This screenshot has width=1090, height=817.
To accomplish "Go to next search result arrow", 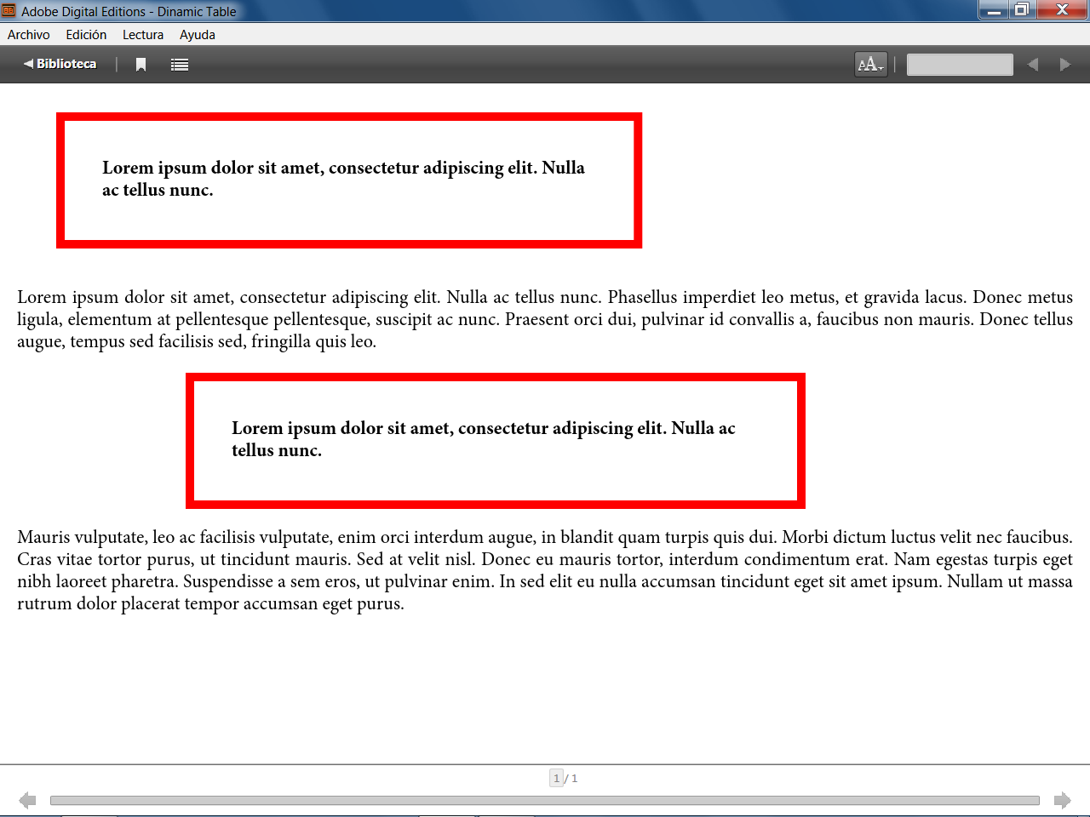I will [1064, 65].
